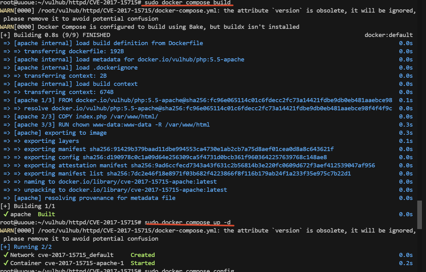The width and height of the screenshot is (426, 272).
Task: Click 'resolving provenance for metadata file' line
Action: [89, 198]
